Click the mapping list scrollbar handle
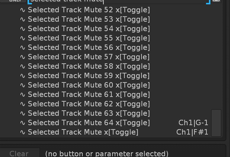230x157 pixels. click(216, 123)
